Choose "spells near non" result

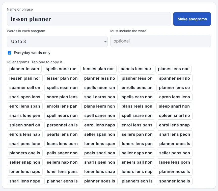62,88
